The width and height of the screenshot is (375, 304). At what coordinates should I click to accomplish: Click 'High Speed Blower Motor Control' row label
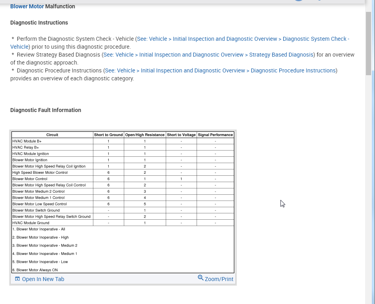coord(40,173)
